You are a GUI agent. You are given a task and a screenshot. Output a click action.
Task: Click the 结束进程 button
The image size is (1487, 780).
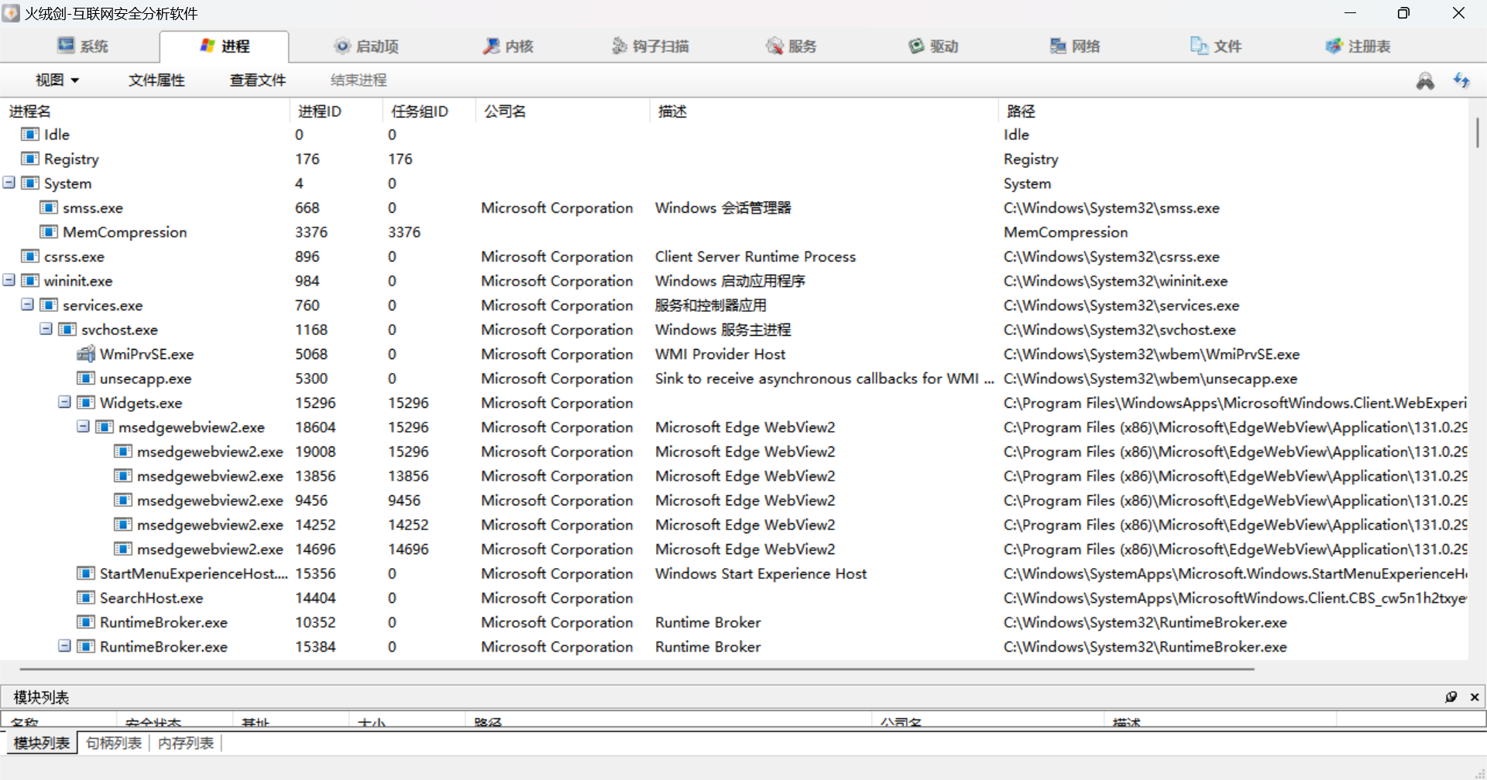359,80
